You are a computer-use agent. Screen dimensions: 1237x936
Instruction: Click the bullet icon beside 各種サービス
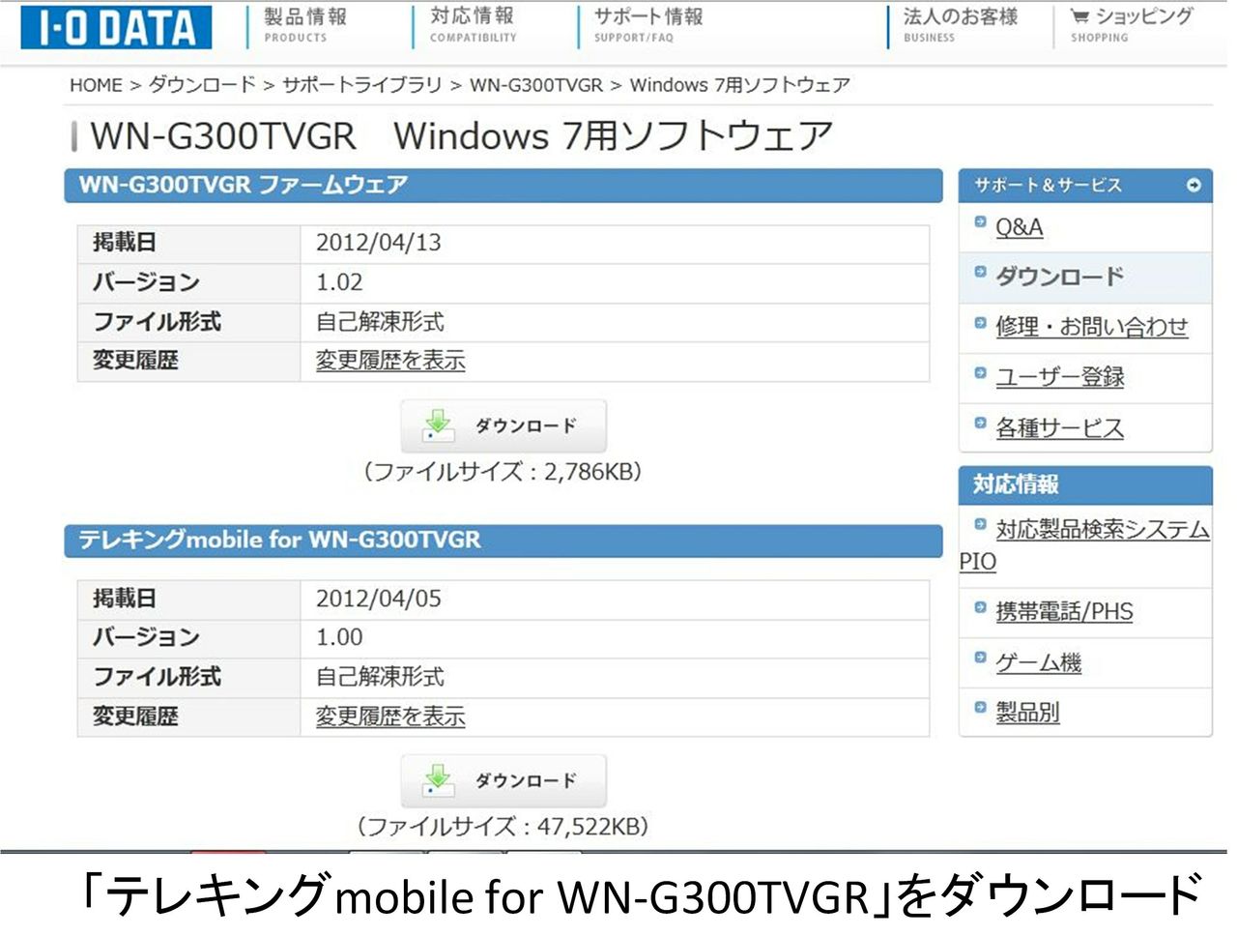pyautogui.click(x=980, y=423)
